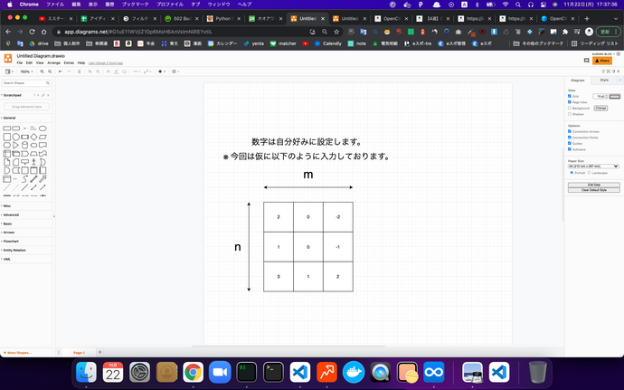Select the diamond shape in General palette
The height and width of the screenshot is (390, 624).
(33, 137)
